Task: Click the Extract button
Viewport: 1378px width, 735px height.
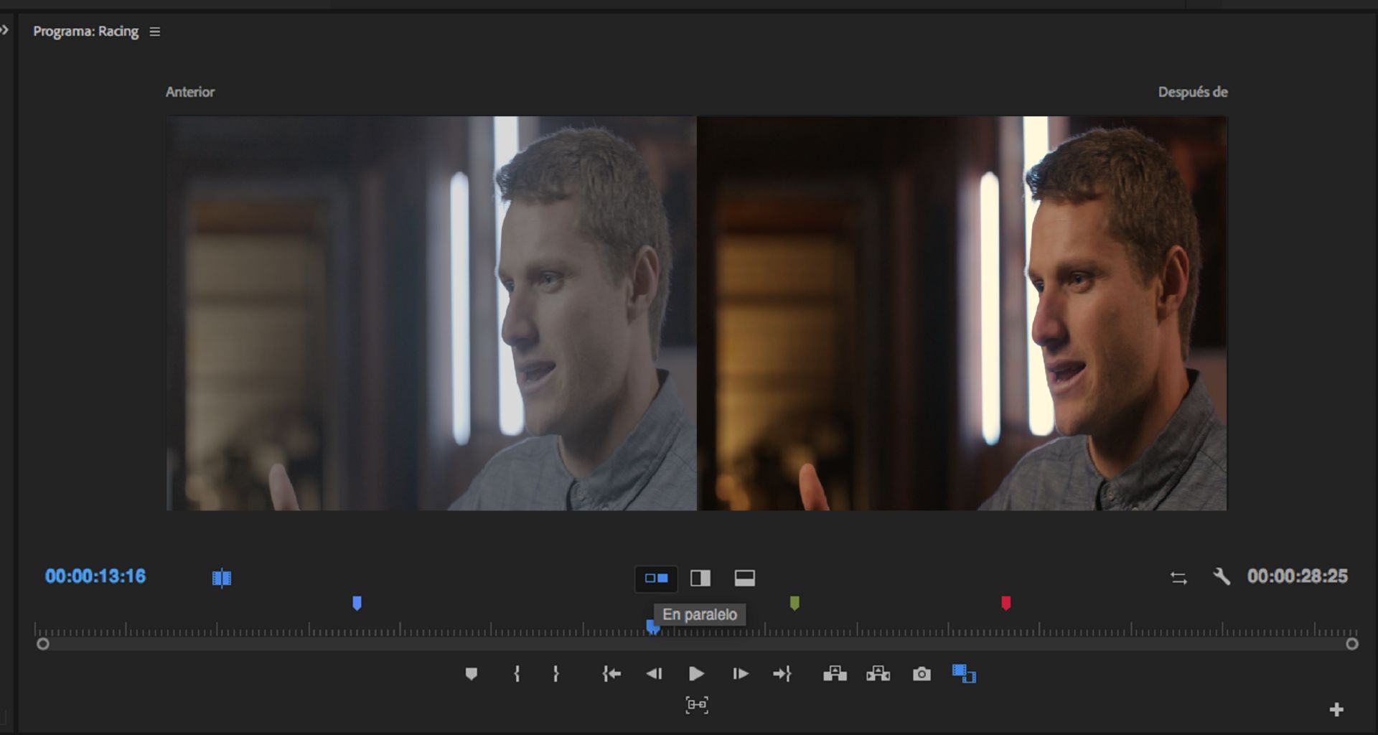Action: [x=878, y=674]
